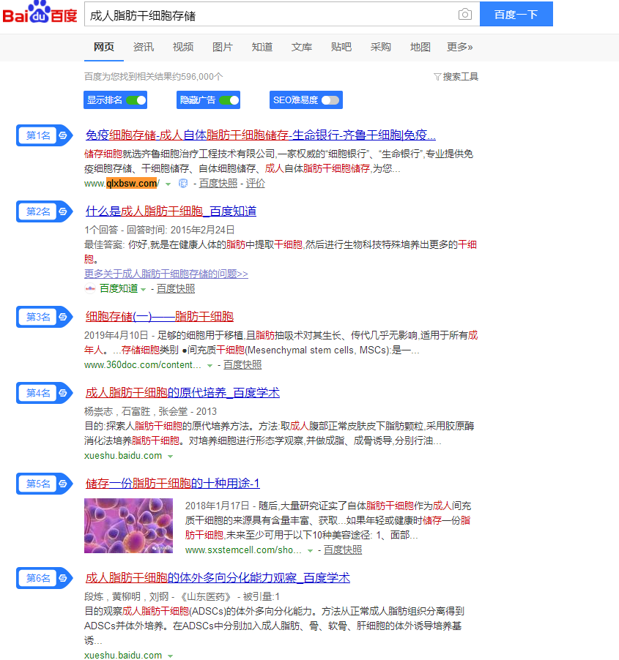This screenshot has width=619, height=660.
Task: Open 百度快照 for the 360doc result
Action: (242, 365)
